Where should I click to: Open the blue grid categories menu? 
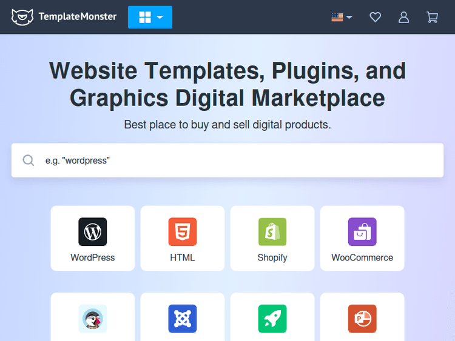click(x=150, y=18)
